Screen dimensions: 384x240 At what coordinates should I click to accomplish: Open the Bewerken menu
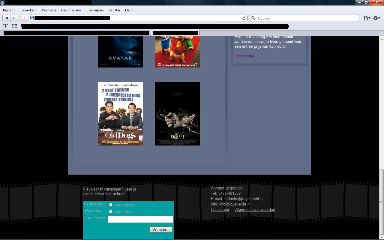pyautogui.click(x=28, y=10)
